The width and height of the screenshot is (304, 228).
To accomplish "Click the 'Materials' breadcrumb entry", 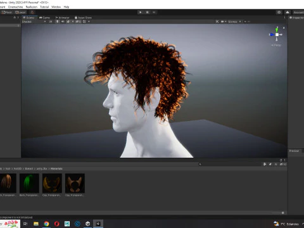I will point(56,168).
